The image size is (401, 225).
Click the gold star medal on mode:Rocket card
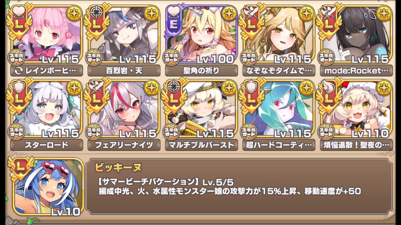(x=383, y=13)
